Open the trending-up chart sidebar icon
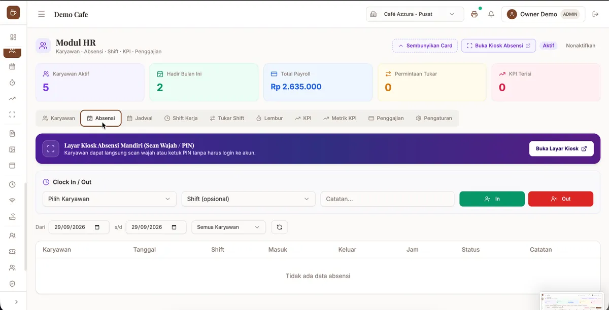 (x=13, y=98)
